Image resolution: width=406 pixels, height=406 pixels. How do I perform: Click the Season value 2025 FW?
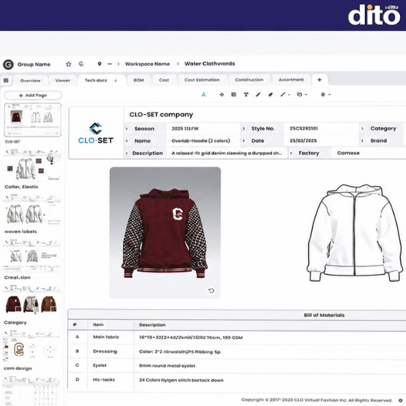click(185, 129)
